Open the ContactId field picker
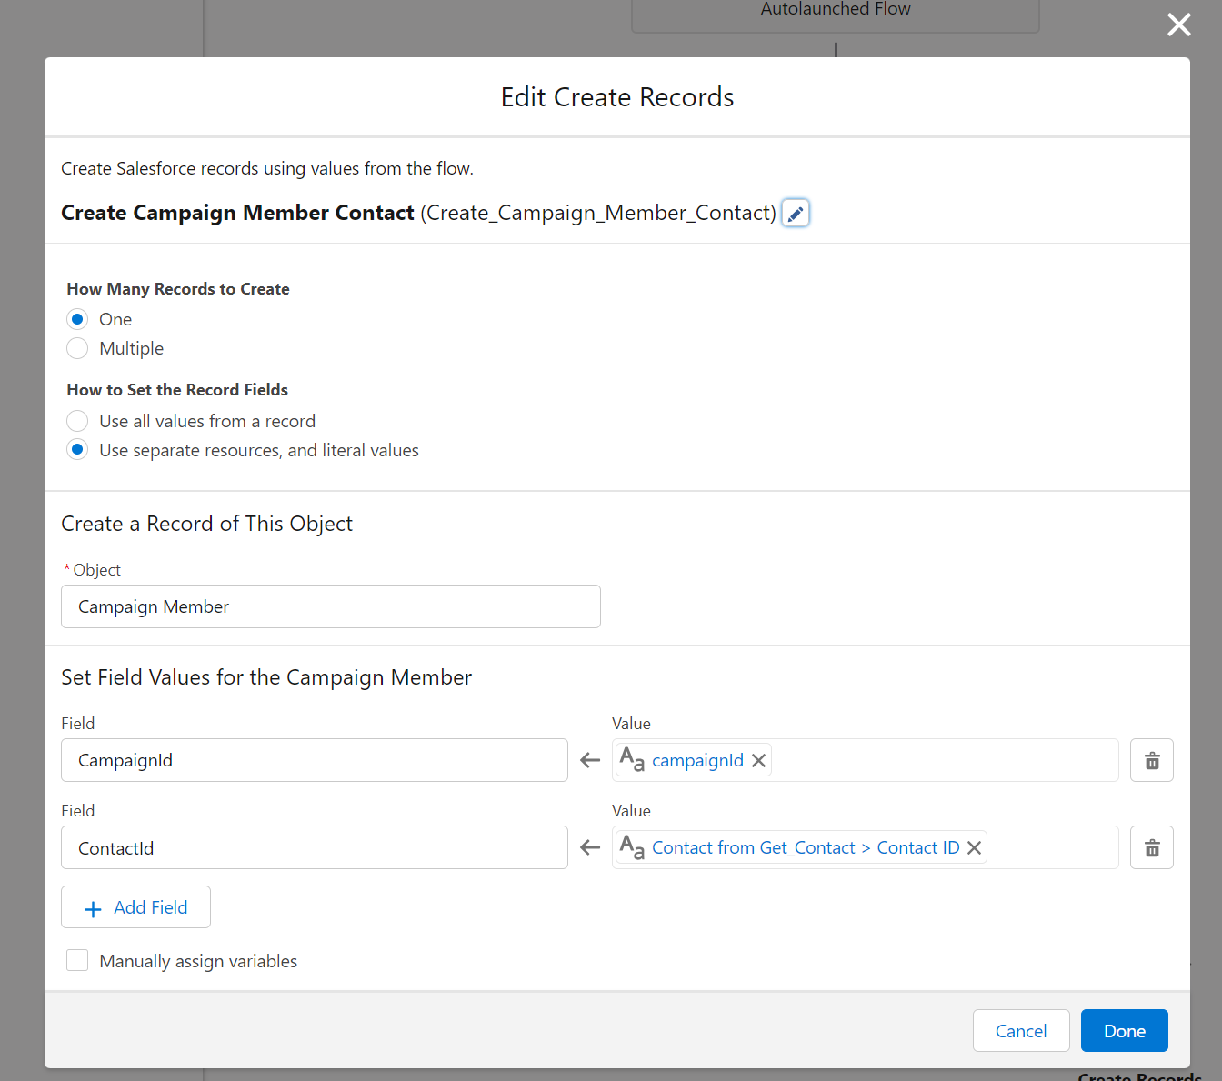The width and height of the screenshot is (1222, 1081). (314, 847)
